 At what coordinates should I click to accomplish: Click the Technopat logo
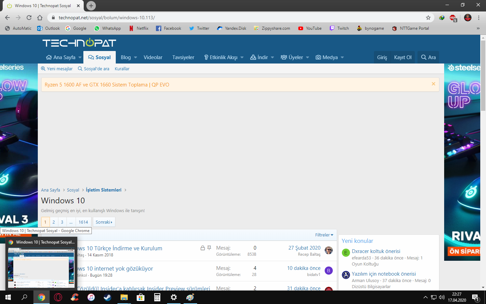(79, 43)
